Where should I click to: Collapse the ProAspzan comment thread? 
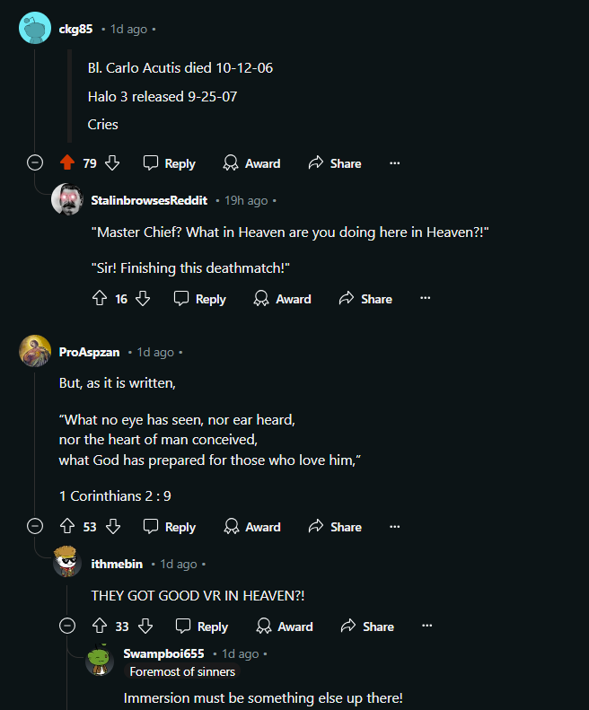(35, 527)
